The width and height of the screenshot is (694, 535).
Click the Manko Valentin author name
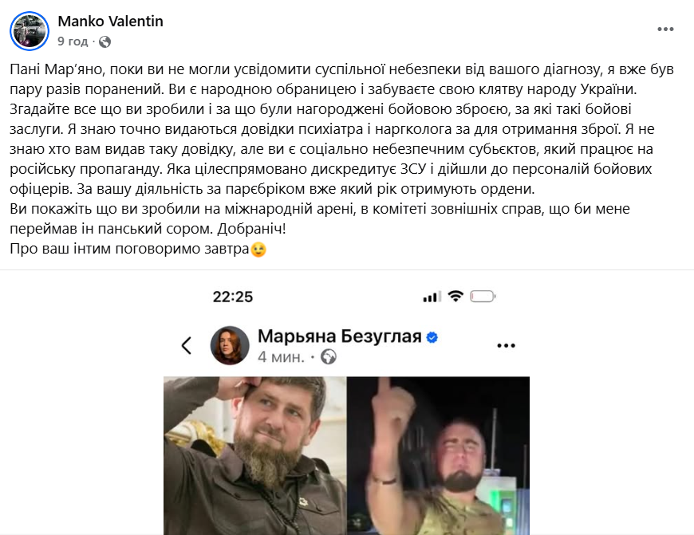[110, 22]
